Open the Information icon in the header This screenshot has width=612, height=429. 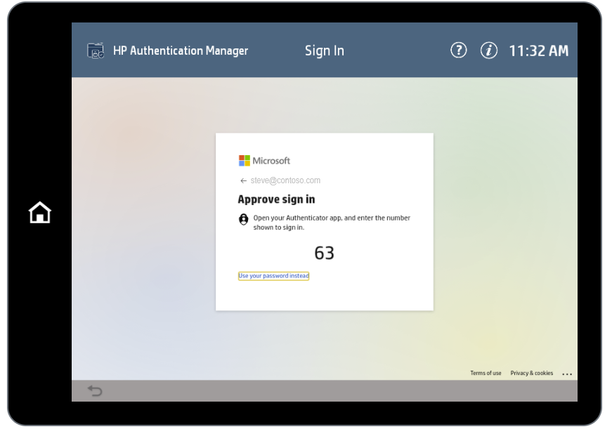[488, 51]
